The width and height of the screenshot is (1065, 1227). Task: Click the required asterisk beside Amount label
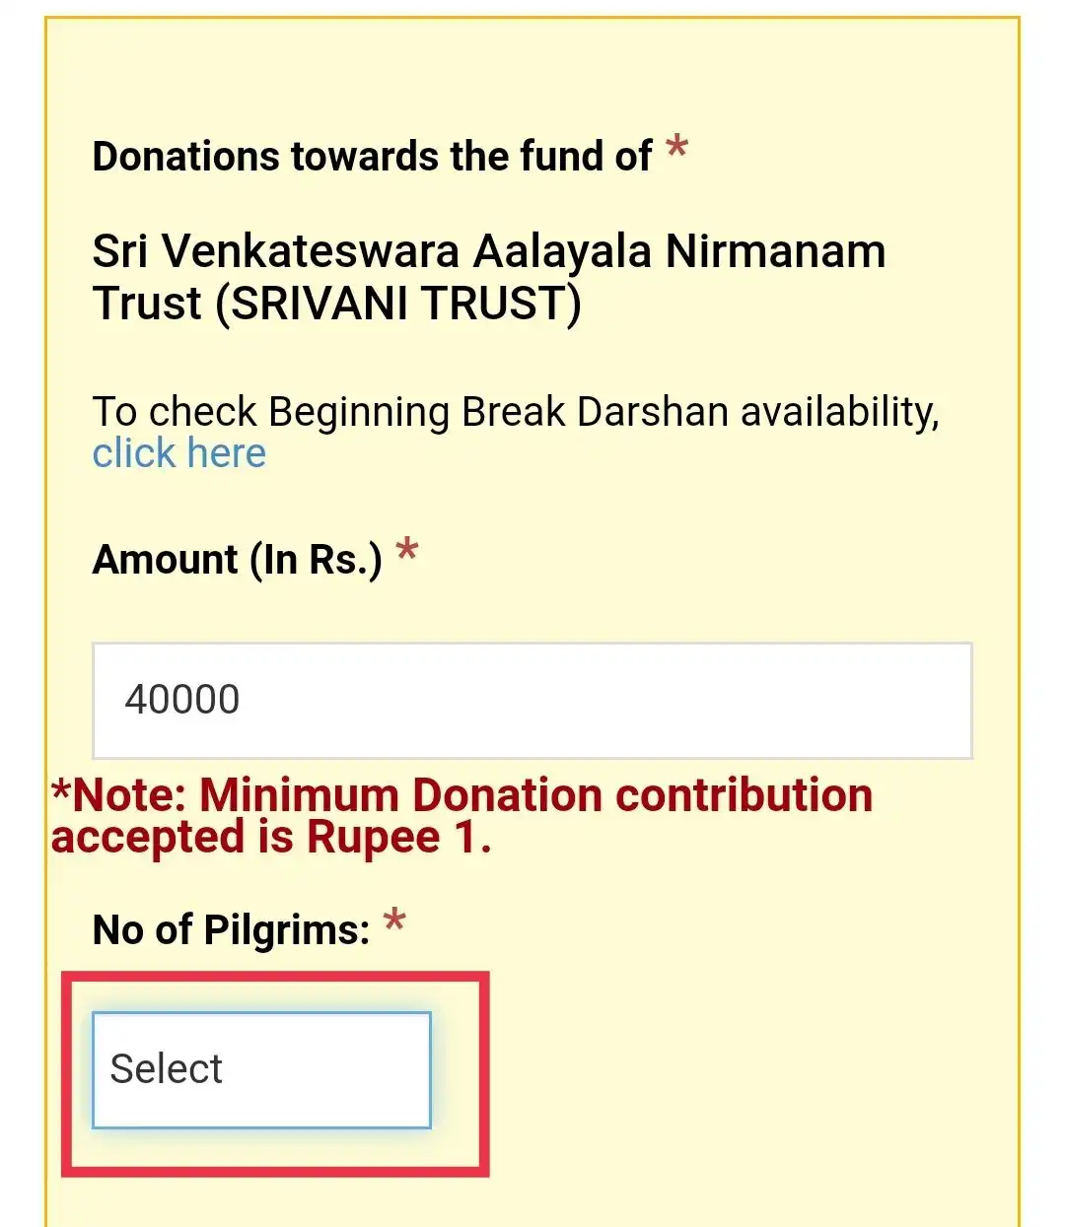(x=407, y=552)
